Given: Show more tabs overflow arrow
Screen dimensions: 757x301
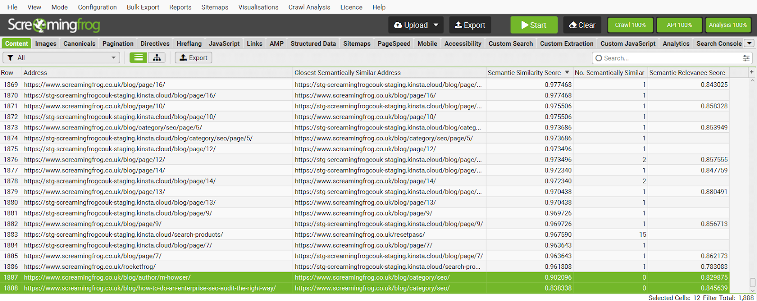Looking at the screenshot, I should pos(749,43).
